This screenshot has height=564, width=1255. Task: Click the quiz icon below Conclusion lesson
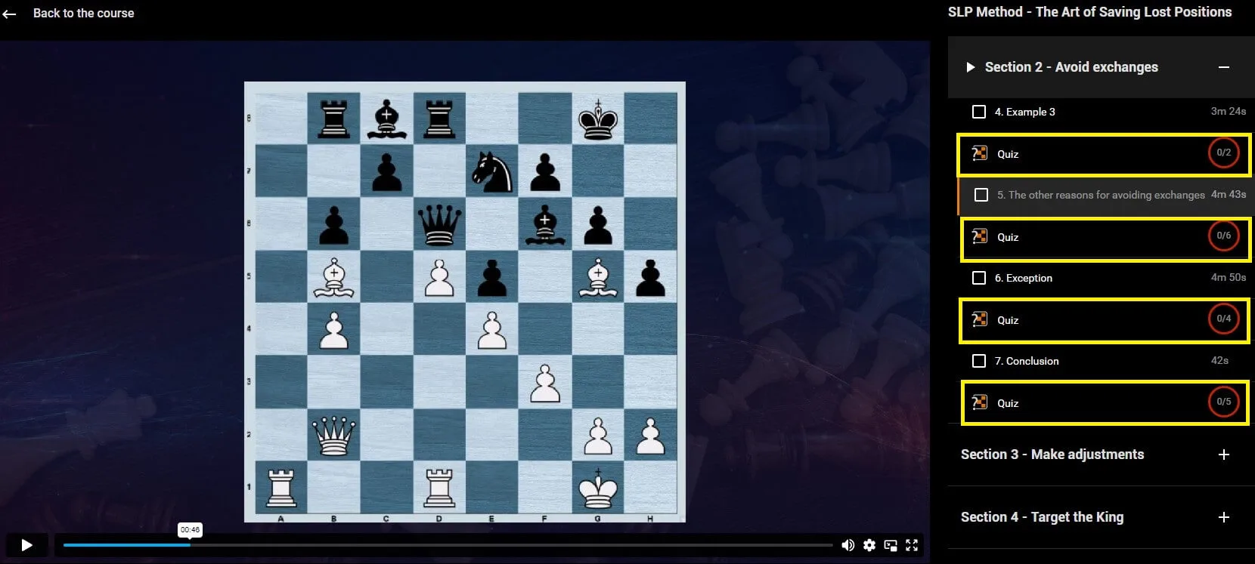(x=980, y=402)
